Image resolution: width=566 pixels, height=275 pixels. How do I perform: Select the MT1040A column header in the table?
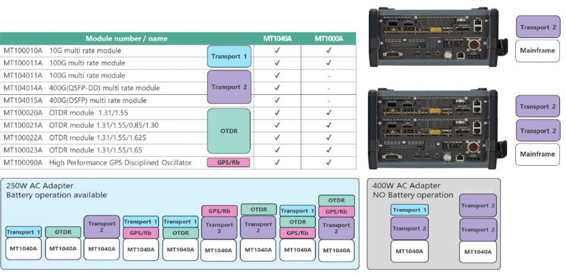(277, 39)
